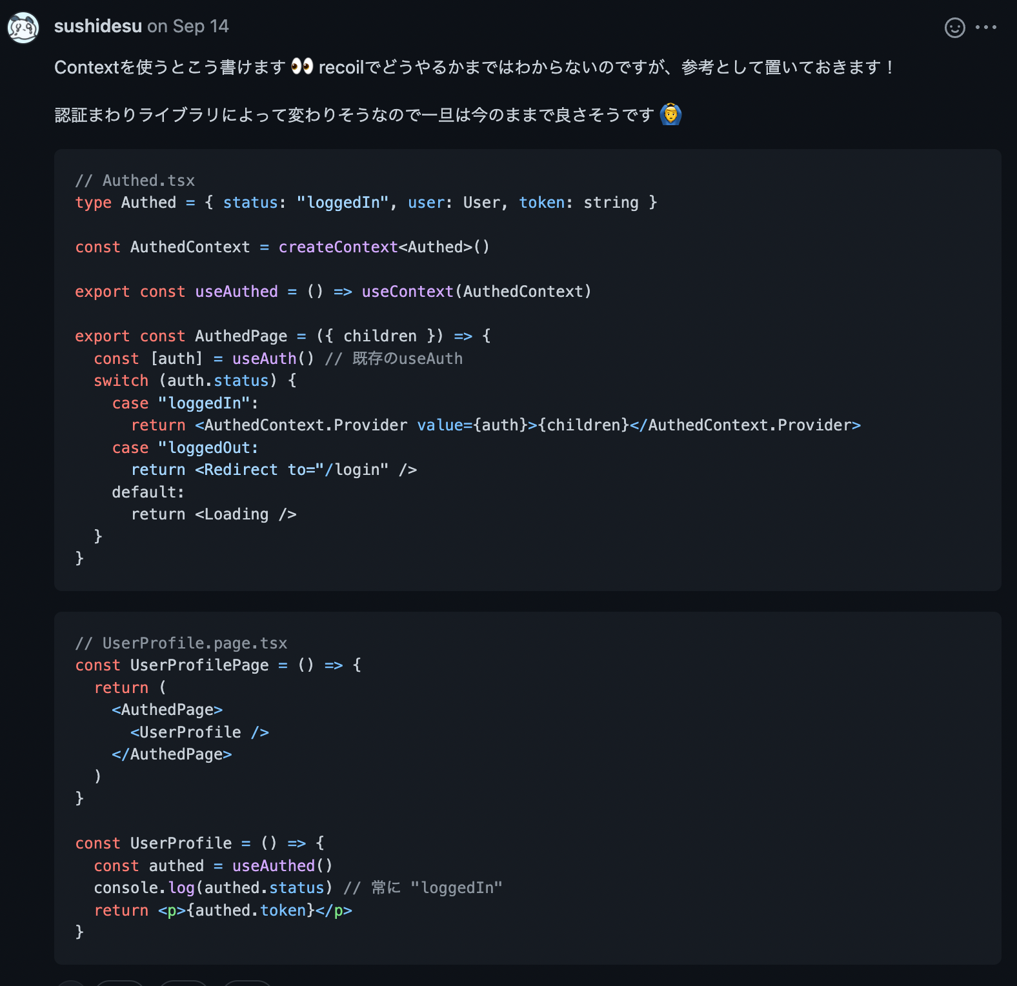Image resolution: width=1017 pixels, height=986 pixels.
Task: Click the opening '<AuthedPage>' tag line
Action: pos(167,710)
